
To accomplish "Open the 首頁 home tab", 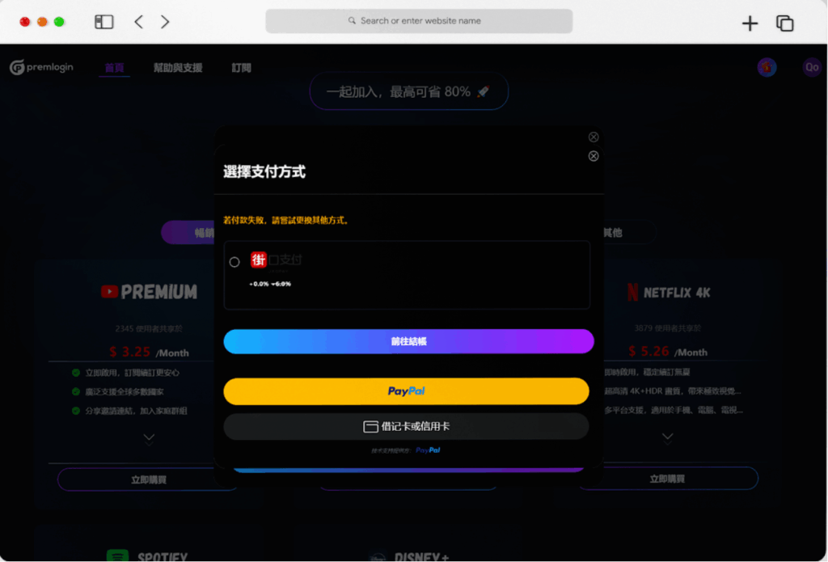I will tap(114, 68).
